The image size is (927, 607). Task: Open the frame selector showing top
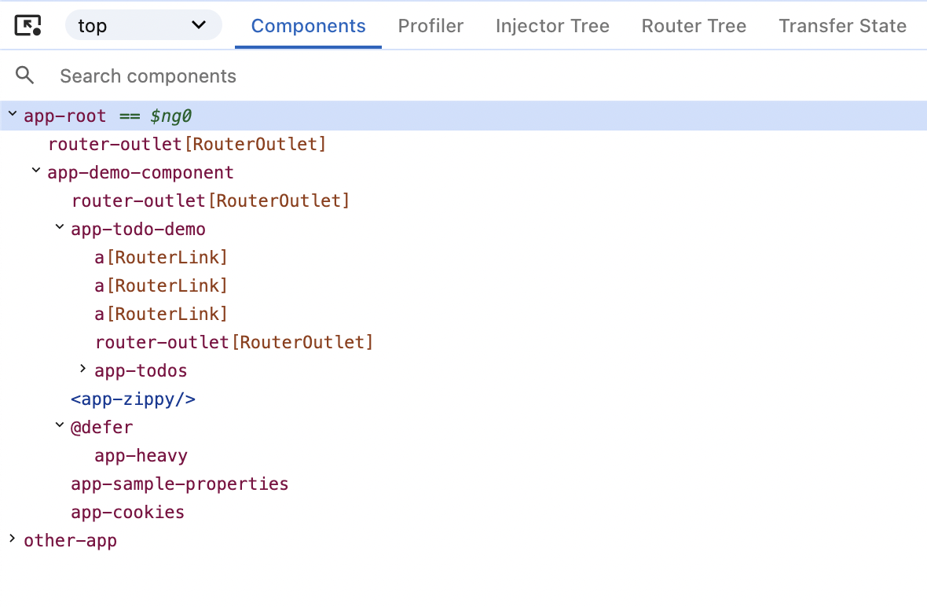tap(143, 25)
